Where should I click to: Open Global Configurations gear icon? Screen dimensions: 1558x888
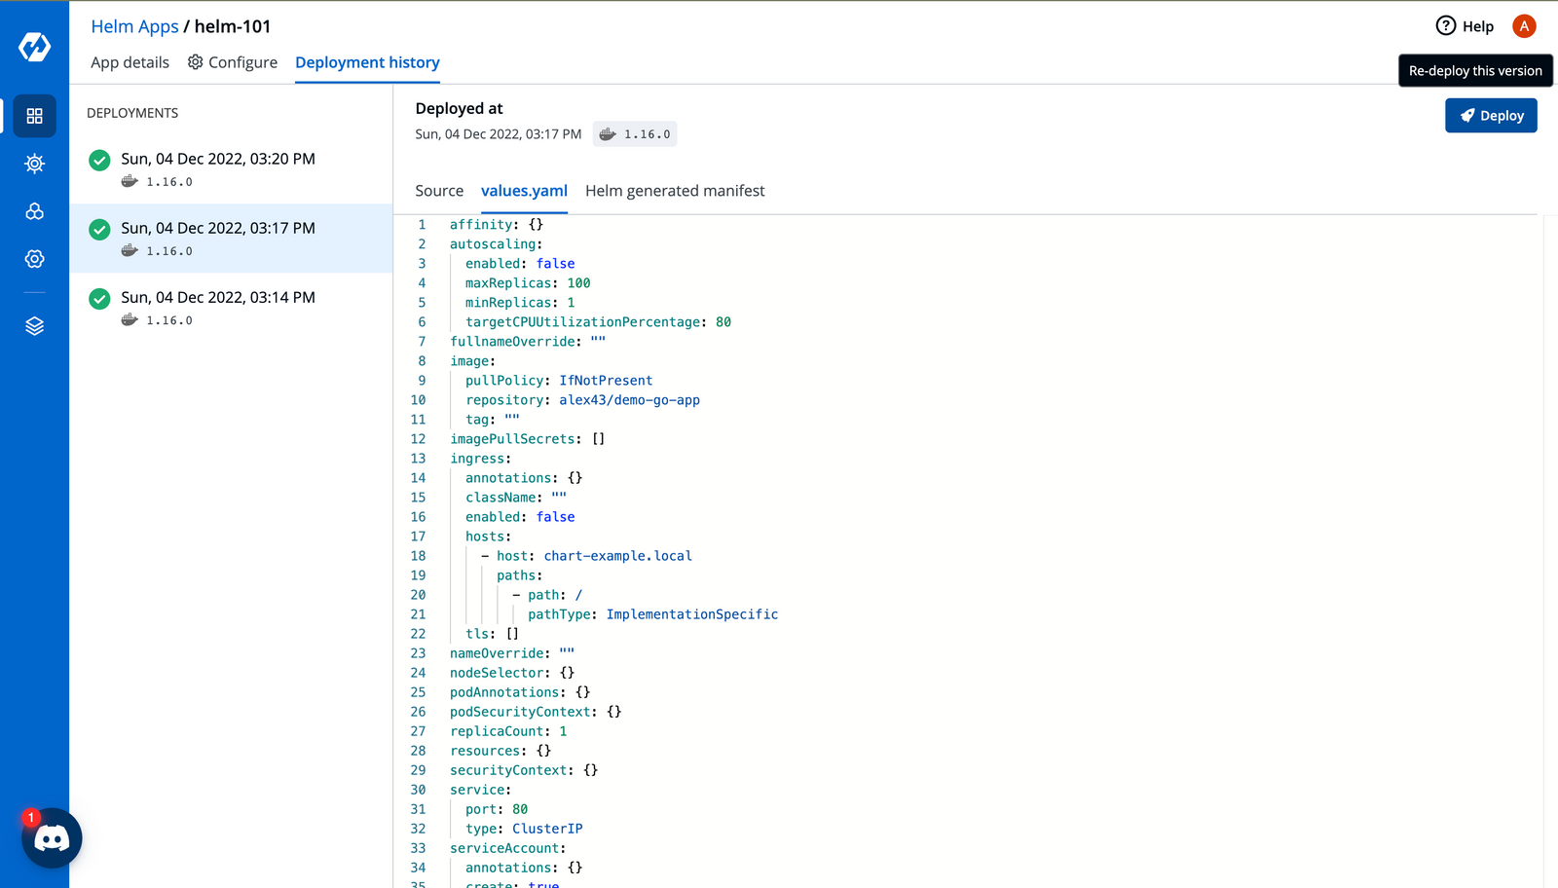34,259
